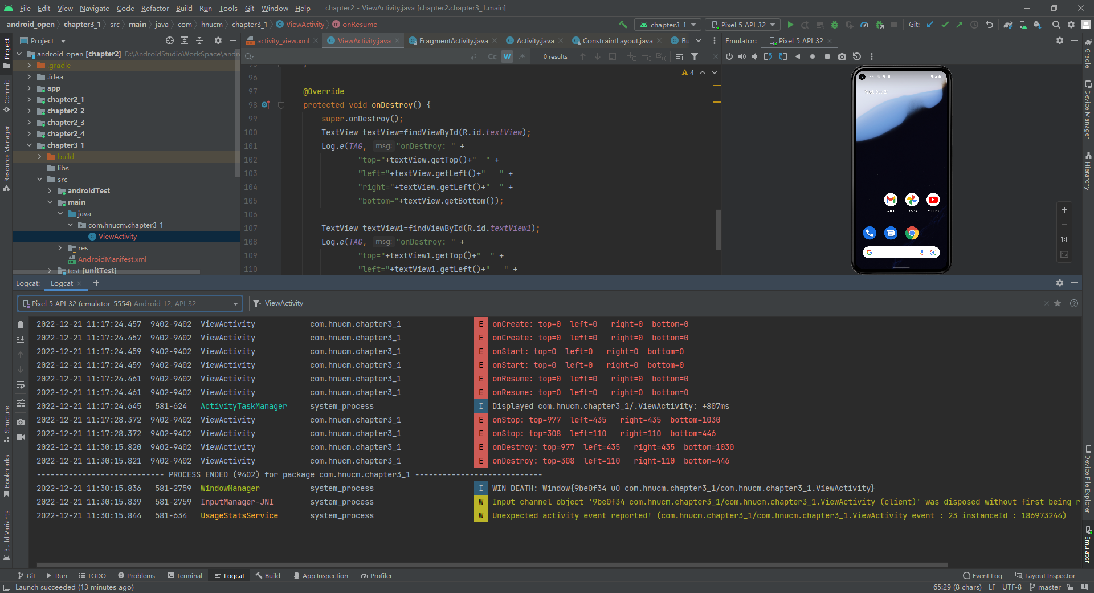
Task: Open Logcat device selector combo box
Action: pyautogui.click(x=130, y=303)
